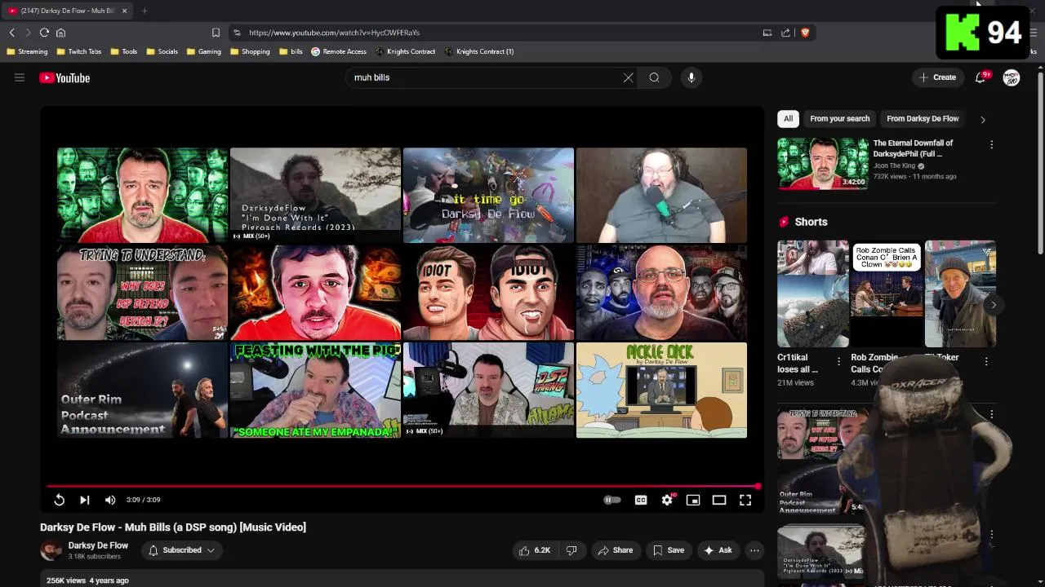Play the Feasting With The Pig suggestion
Screen dimensions: 1045x587
(315, 390)
